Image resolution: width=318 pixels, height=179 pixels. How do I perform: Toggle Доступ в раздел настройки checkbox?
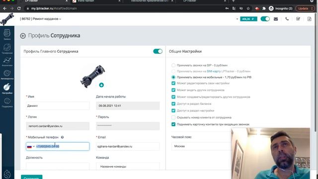pos(173,110)
